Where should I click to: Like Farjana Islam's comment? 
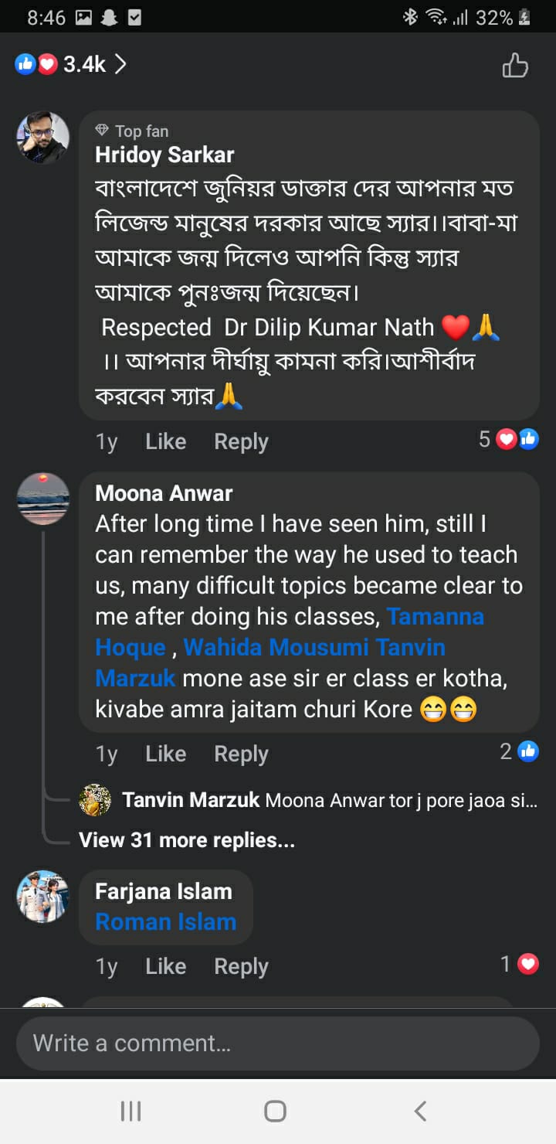point(165,966)
